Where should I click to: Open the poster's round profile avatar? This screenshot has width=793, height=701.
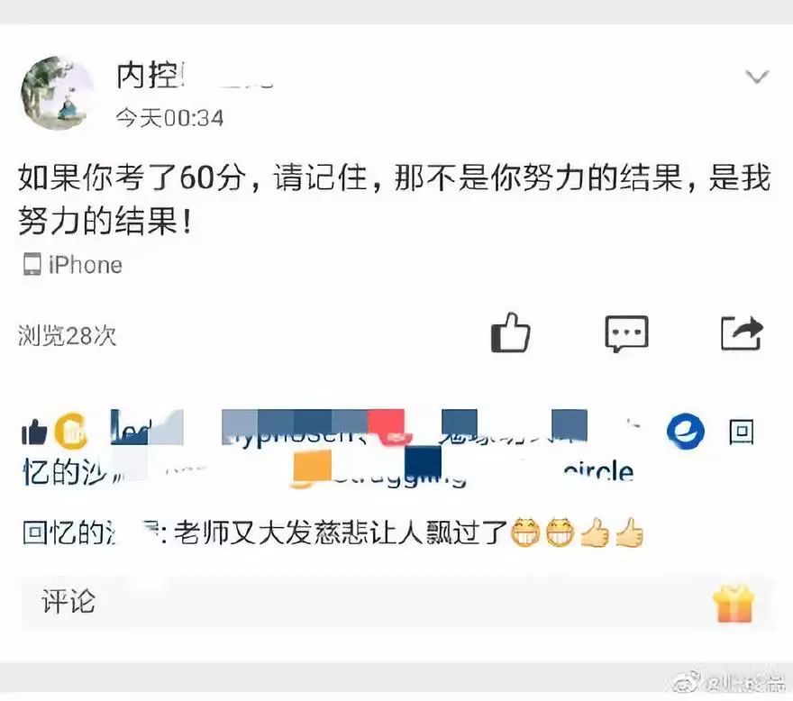click(x=57, y=93)
